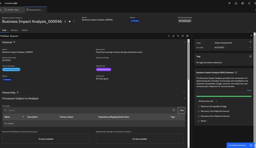Open the user profile icon
This screenshot has height=148, width=256.
point(249,3)
